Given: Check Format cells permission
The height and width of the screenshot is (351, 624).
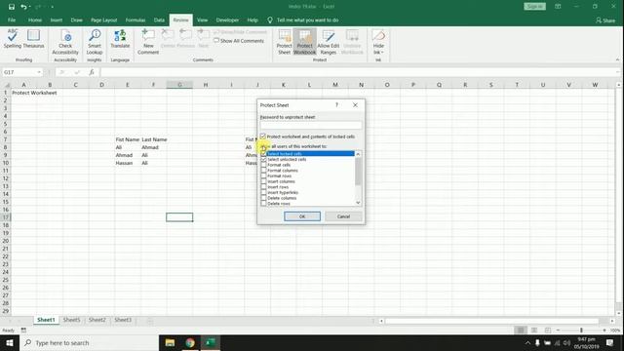Looking at the screenshot, I should (263, 165).
